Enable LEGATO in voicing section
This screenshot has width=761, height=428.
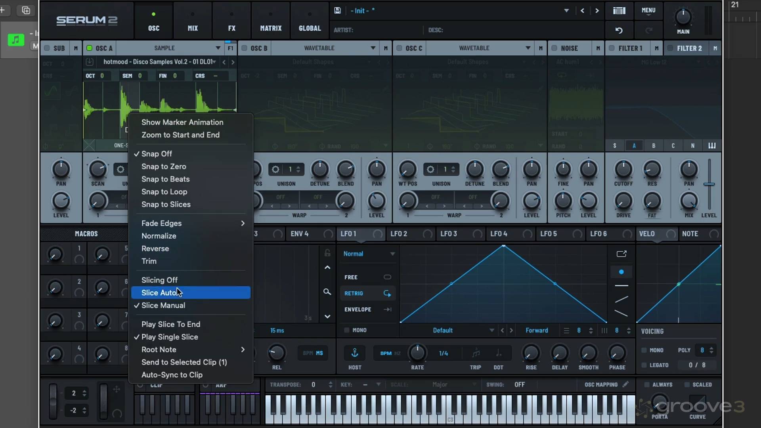point(644,365)
